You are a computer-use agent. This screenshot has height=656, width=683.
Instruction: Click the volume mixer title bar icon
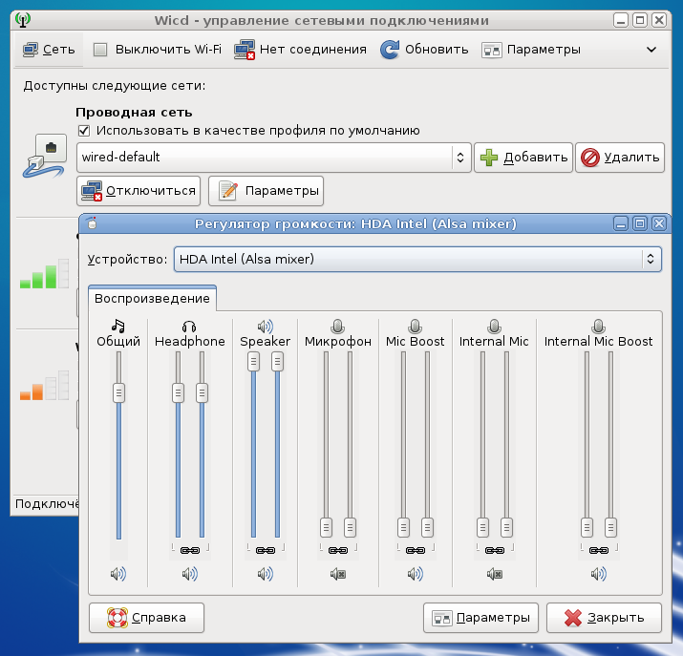coord(92,223)
